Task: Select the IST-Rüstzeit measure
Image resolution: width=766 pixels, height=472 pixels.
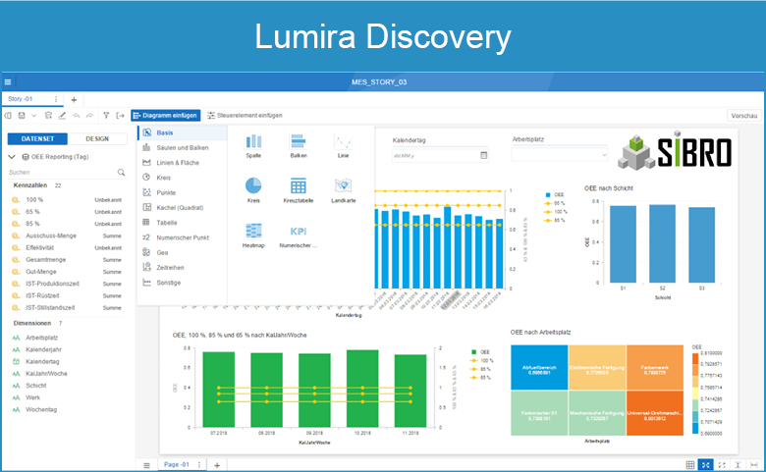Action: 67,295
